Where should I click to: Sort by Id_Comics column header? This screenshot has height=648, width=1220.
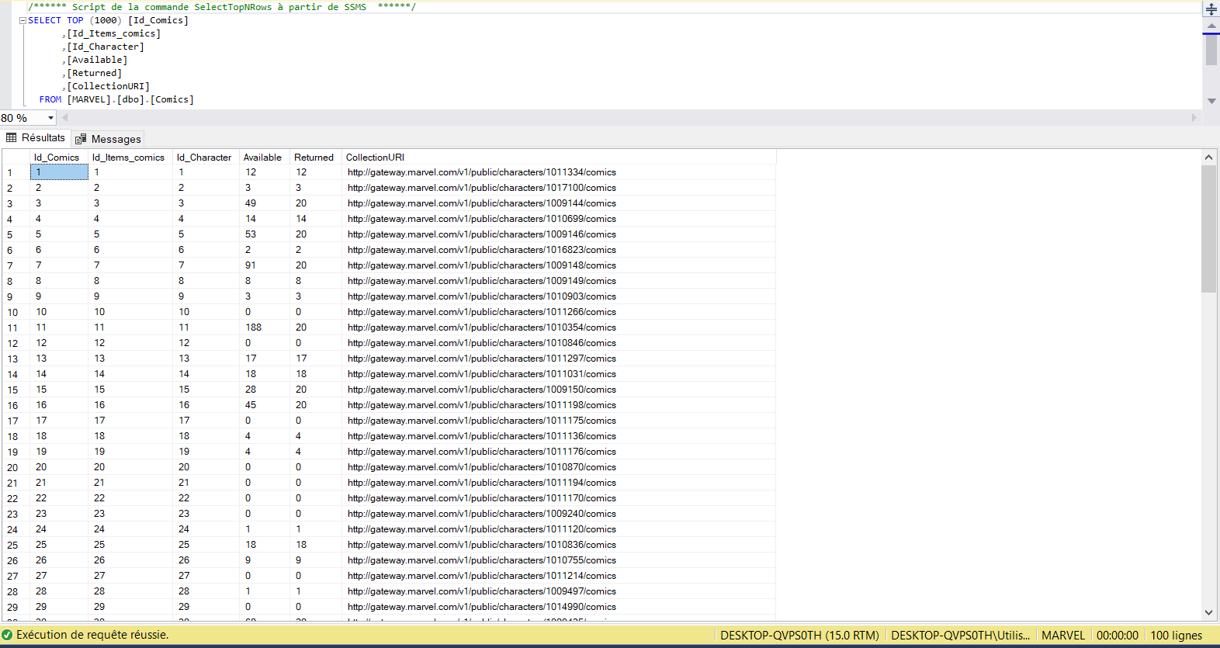[x=59, y=158]
